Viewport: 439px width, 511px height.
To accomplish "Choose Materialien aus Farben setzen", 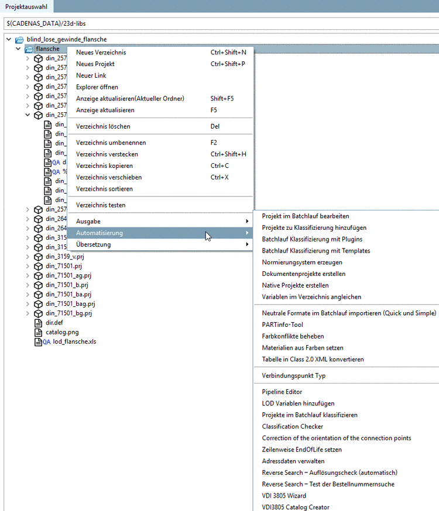I will pyautogui.click(x=347, y=348).
